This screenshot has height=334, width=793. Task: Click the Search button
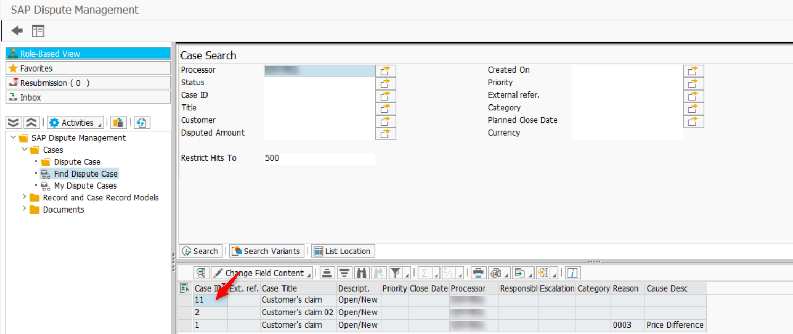pos(201,251)
